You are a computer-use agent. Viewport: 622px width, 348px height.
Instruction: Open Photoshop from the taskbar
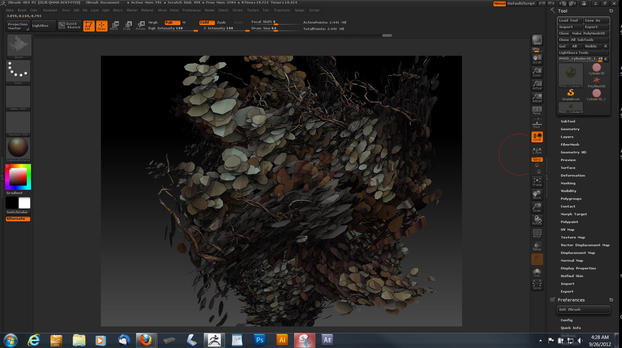[x=260, y=340]
